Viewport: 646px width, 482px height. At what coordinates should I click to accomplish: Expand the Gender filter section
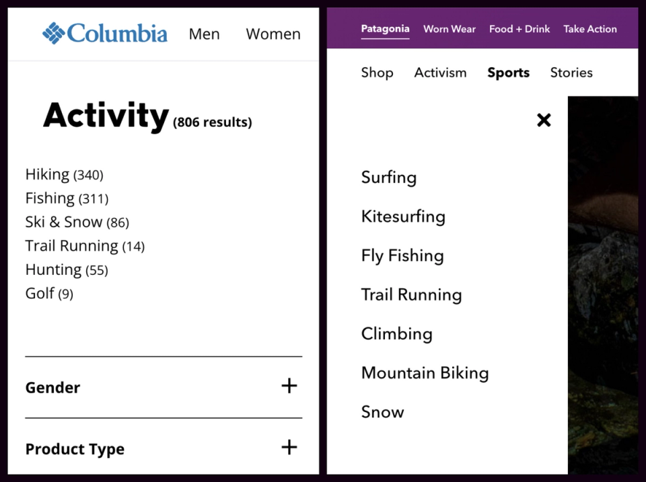click(x=289, y=386)
